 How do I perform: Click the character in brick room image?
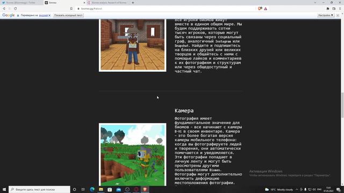pyautogui.click(x=133, y=45)
